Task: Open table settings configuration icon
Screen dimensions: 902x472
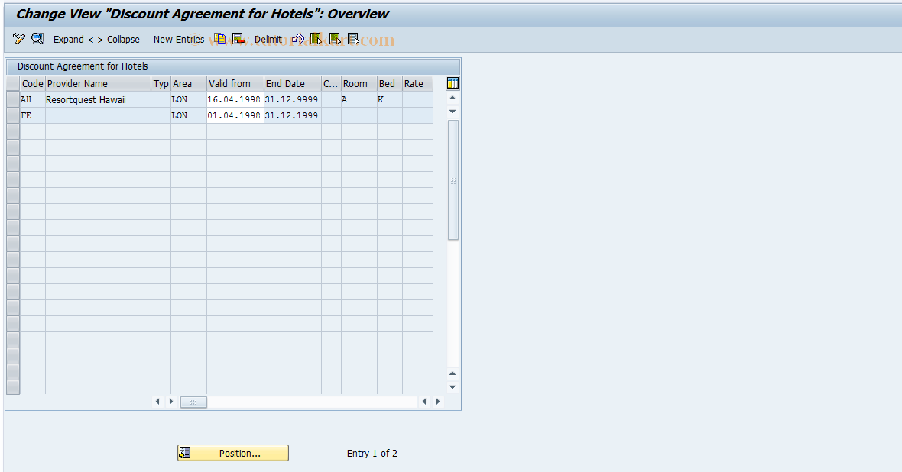Action: 453,83
